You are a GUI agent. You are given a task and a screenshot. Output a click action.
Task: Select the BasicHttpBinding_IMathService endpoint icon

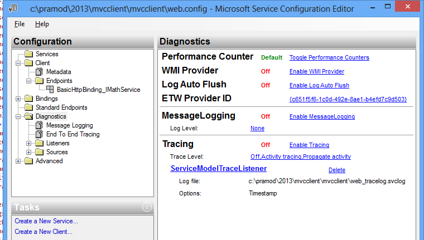pos(50,90)
